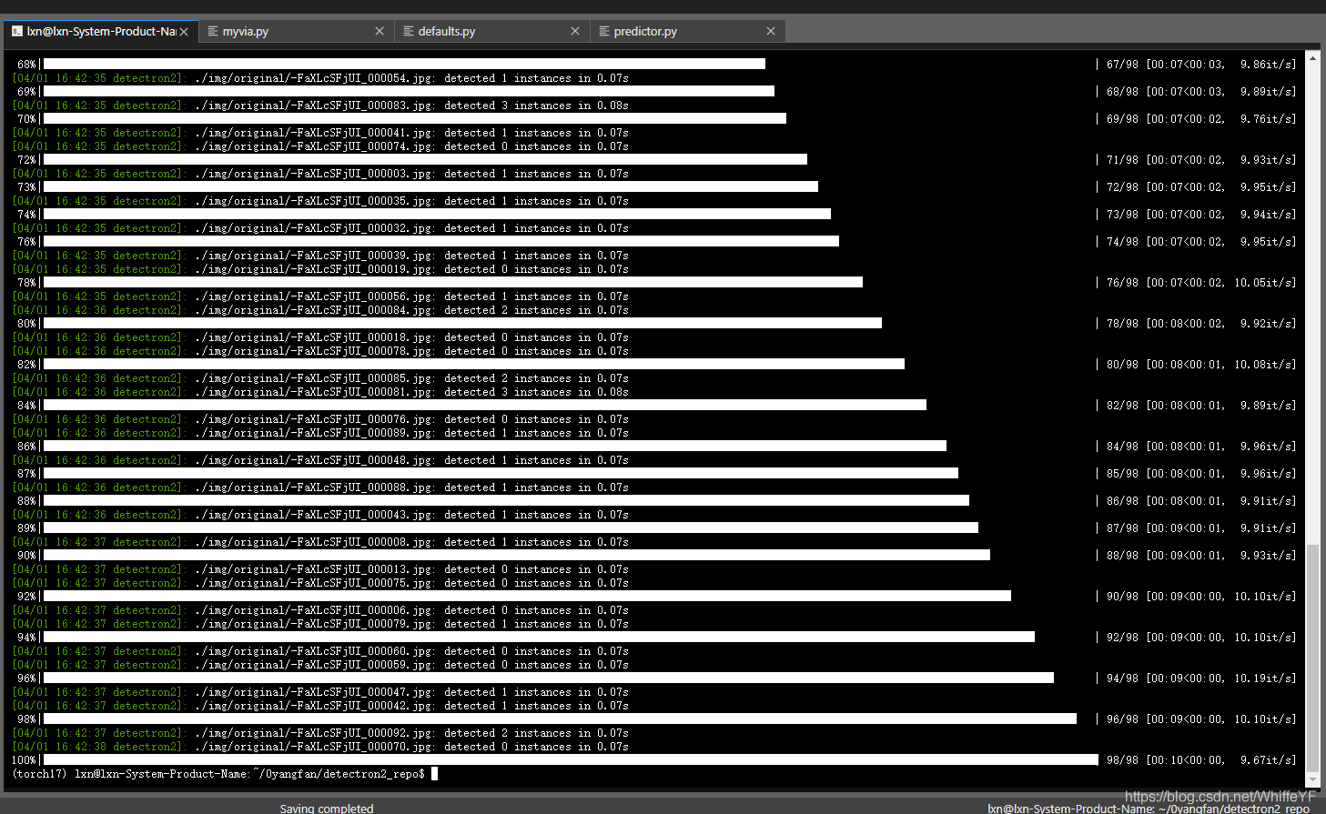The height and width of the screenshot is (814, 1326).
Task: Click the file icon beside predictor.py
Action: click(x=604, y=31)
